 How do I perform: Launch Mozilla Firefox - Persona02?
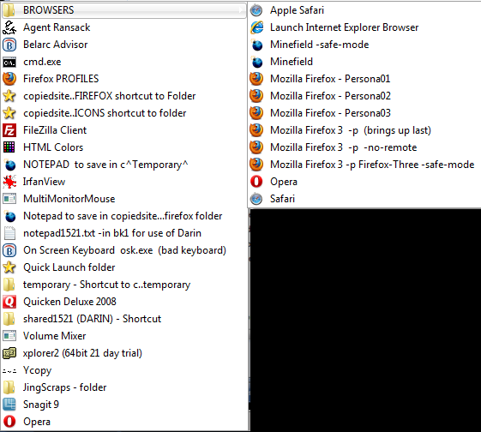[364, 96]
